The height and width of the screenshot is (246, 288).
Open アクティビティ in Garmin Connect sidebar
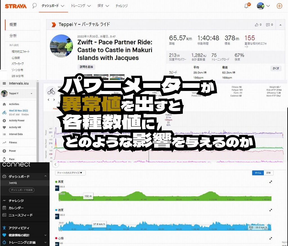click(x=19, y=228)
